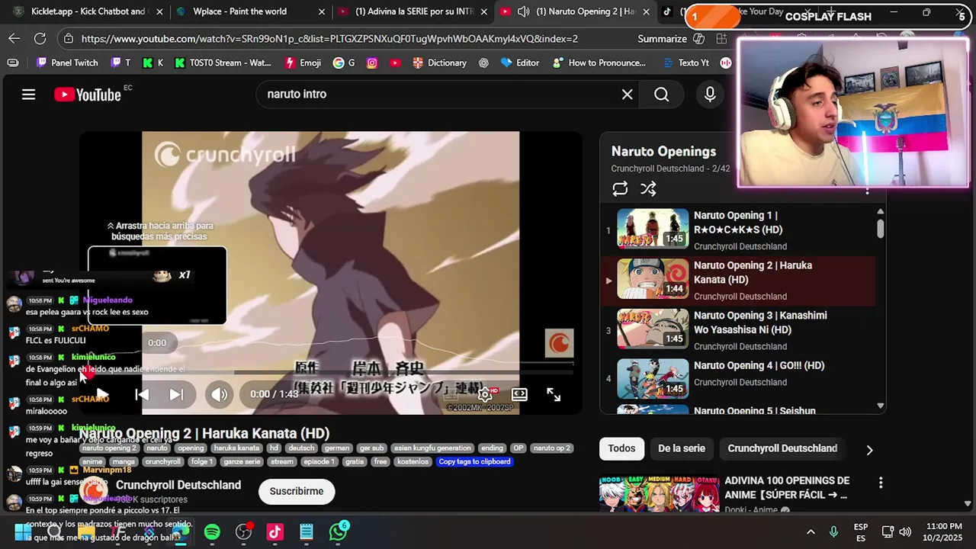This screenshot has height=549, width=976.
Task: Enter fullscreen mode in the player
Action: tap(554, 394)
